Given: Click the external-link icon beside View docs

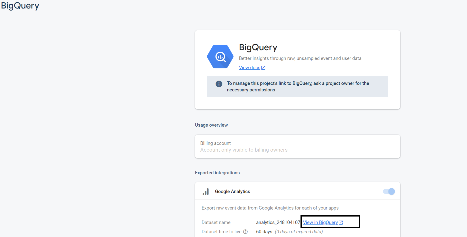Looking at the screenshot, I should click(x=263, y=67).
